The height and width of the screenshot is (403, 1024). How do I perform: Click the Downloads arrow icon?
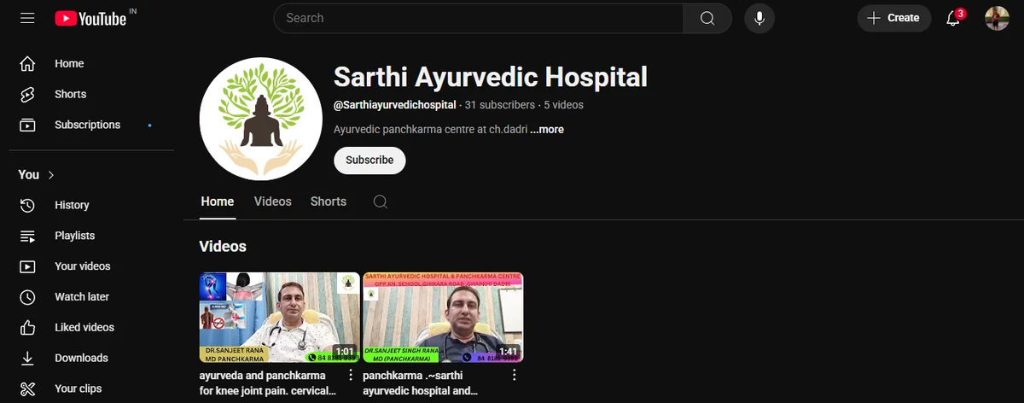[27, 359]
